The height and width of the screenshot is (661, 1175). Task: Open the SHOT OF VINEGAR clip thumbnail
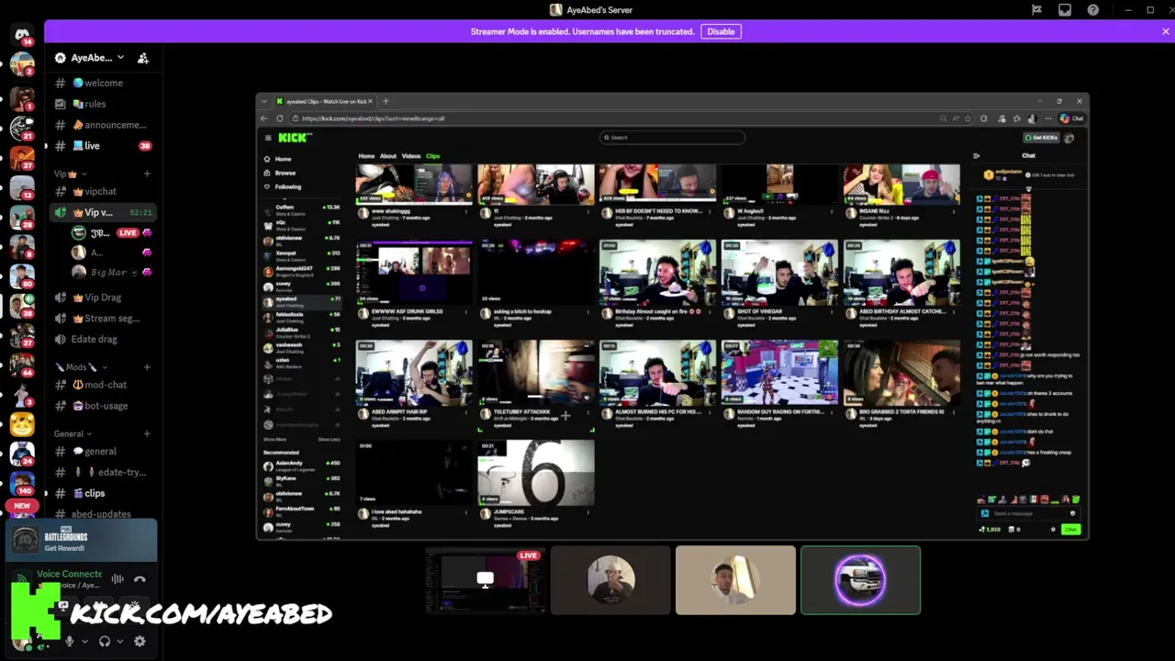point(779,272)
